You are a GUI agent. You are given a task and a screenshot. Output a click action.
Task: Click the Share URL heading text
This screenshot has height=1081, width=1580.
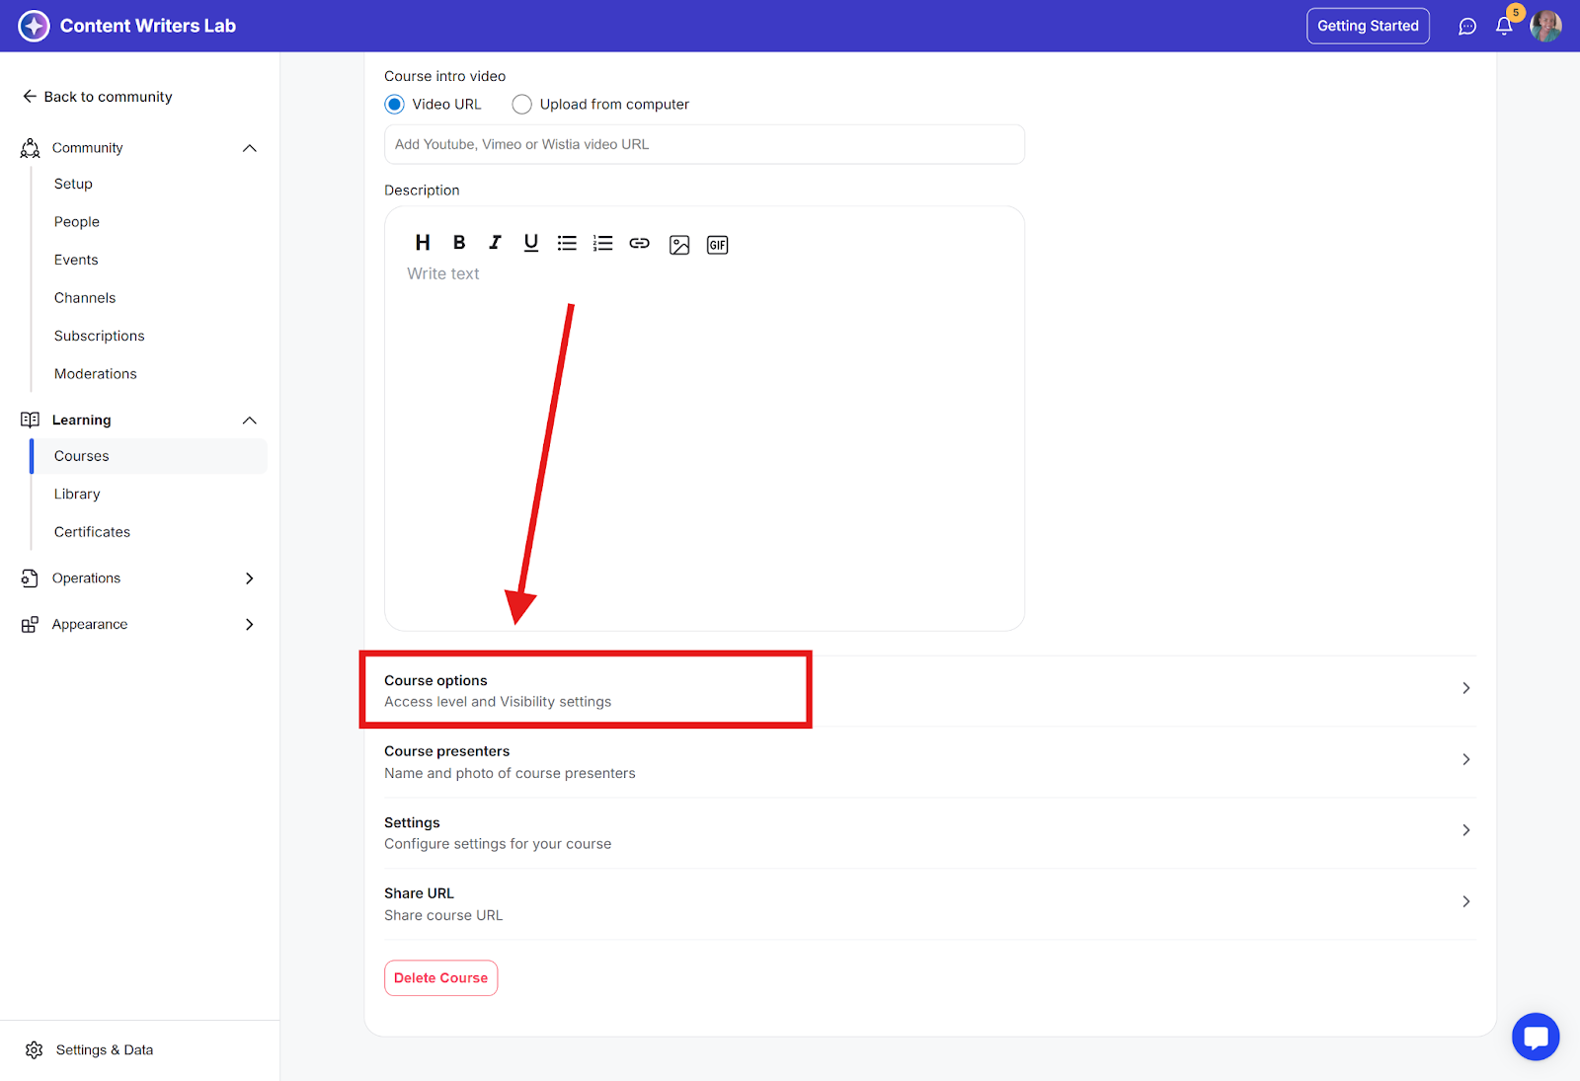(419, 893)
